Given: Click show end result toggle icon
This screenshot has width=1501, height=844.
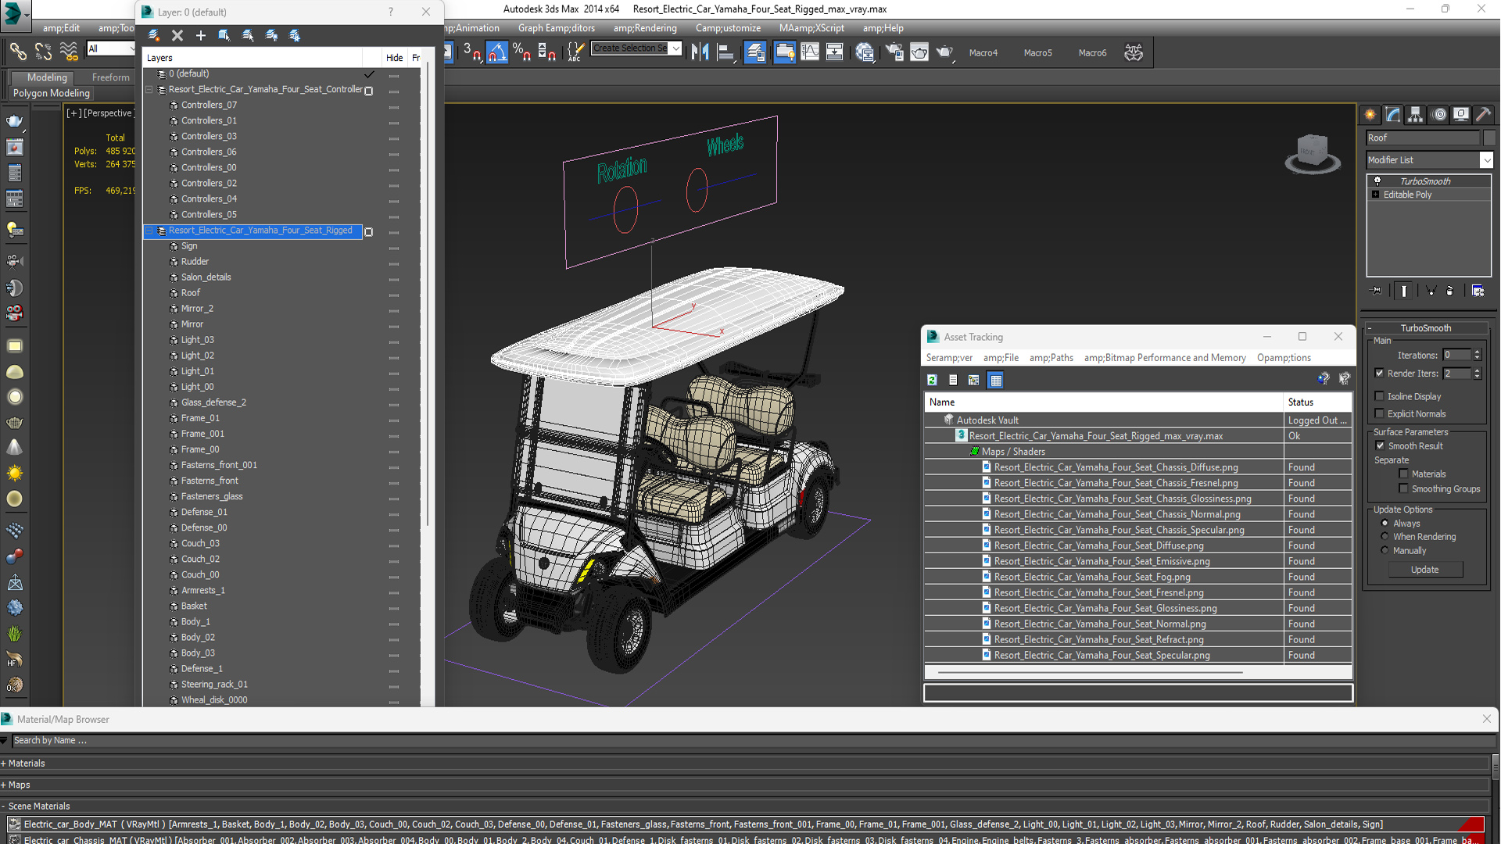Looking at the screenshot, I should point(1404,291).
